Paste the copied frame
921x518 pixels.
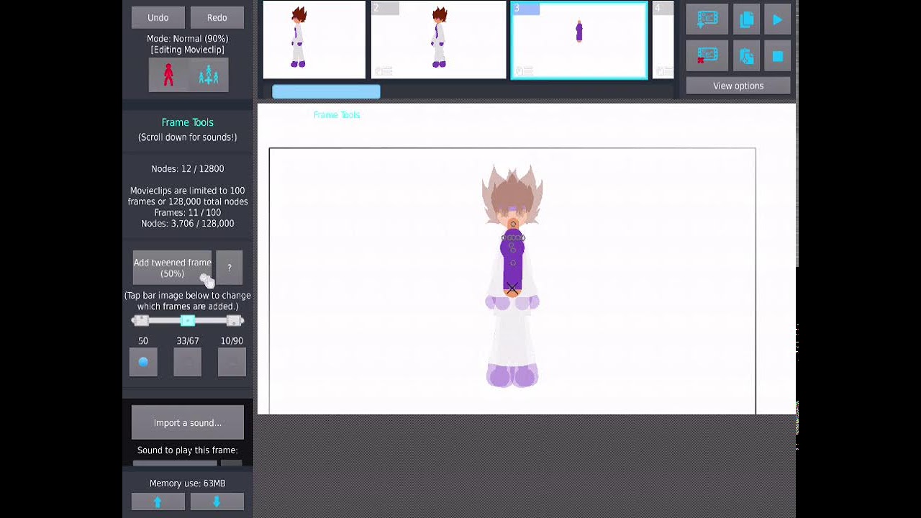click(x=746, y=56)
